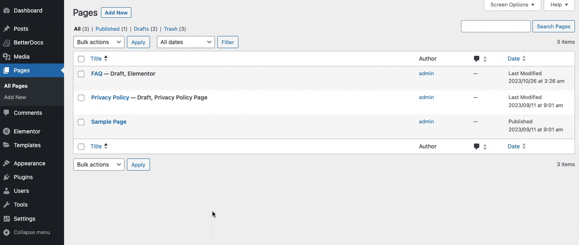This screenshot has height=245, width=579.
Task: Select the Privacy Policy page checkbox
Action: [81, 98]
